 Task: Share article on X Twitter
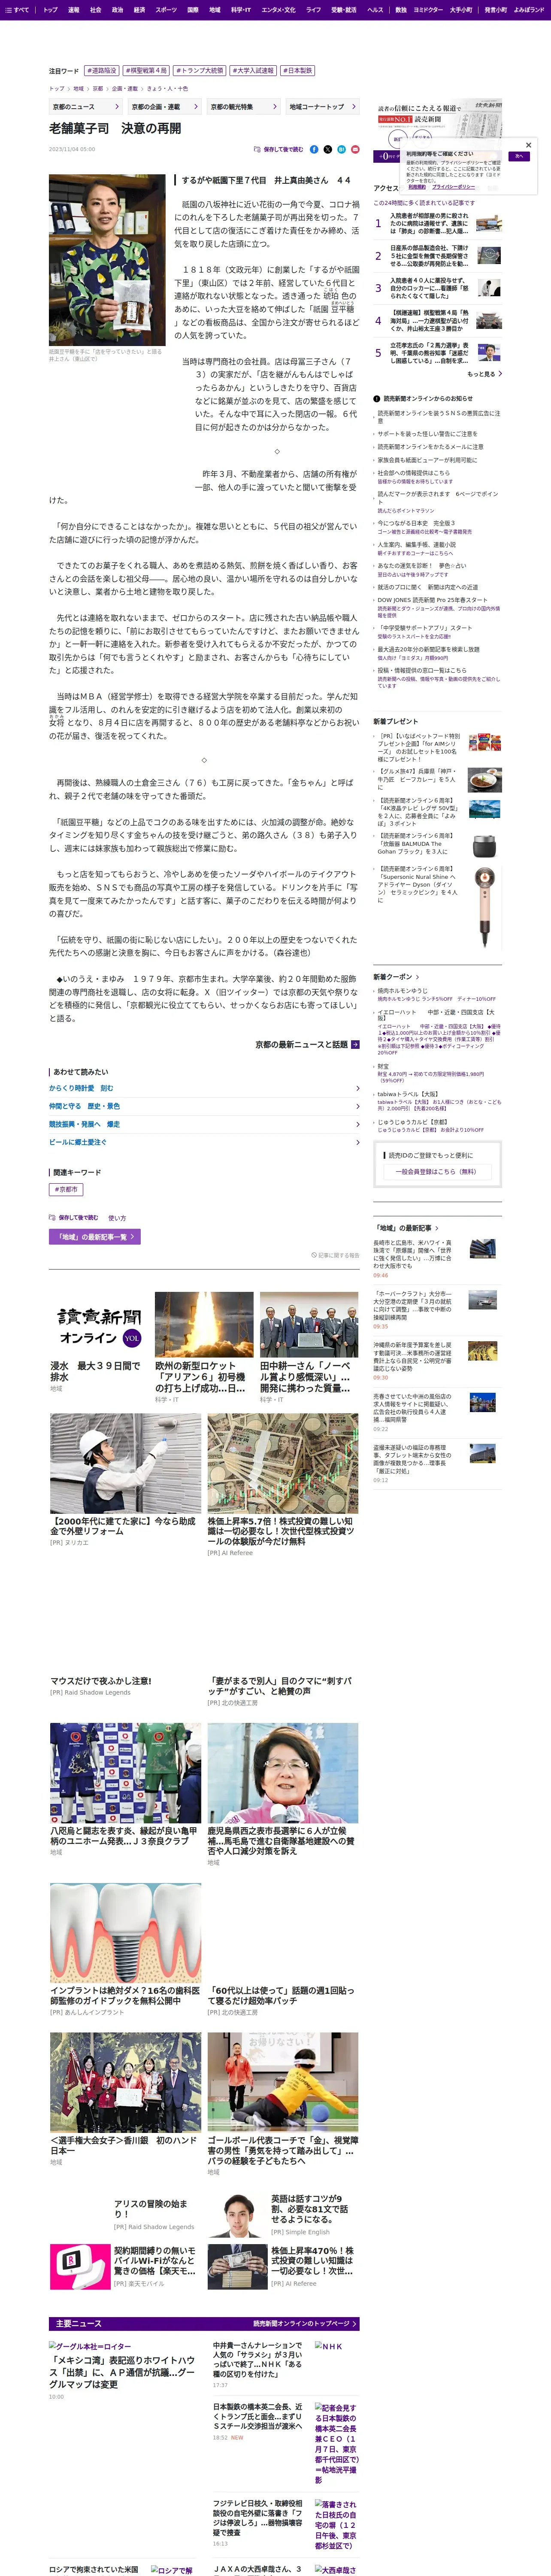coord(328,149)
